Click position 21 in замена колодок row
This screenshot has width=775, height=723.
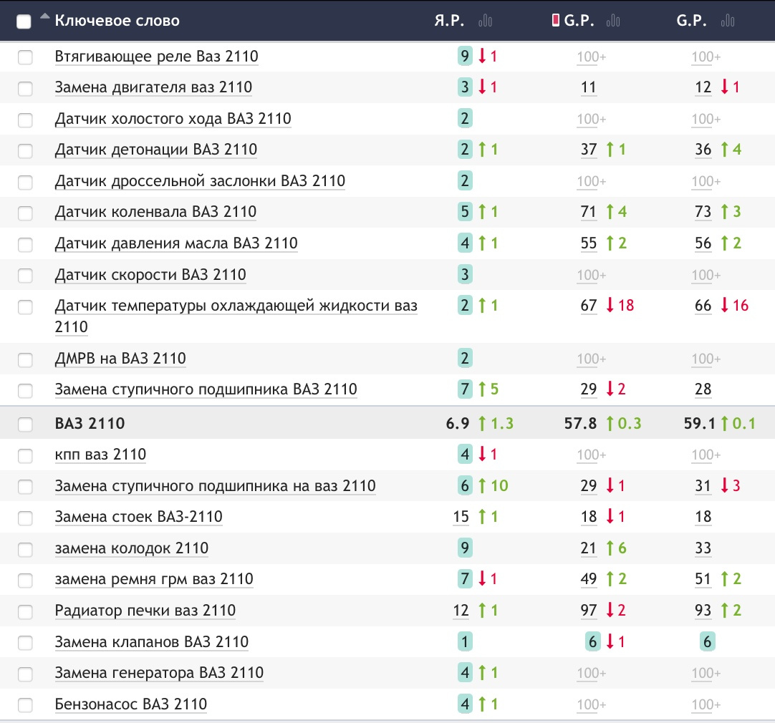[588, 548]
